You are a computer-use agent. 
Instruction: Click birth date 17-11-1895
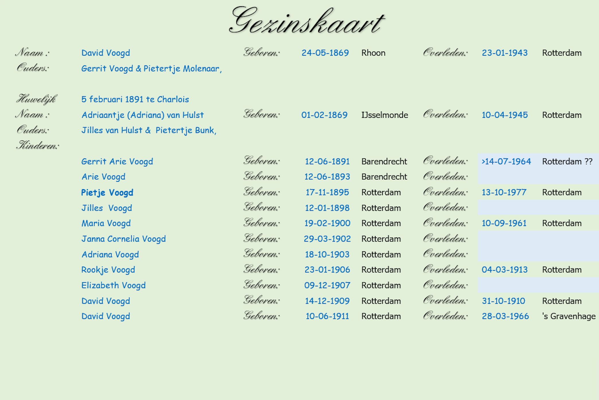click(327, 192)
